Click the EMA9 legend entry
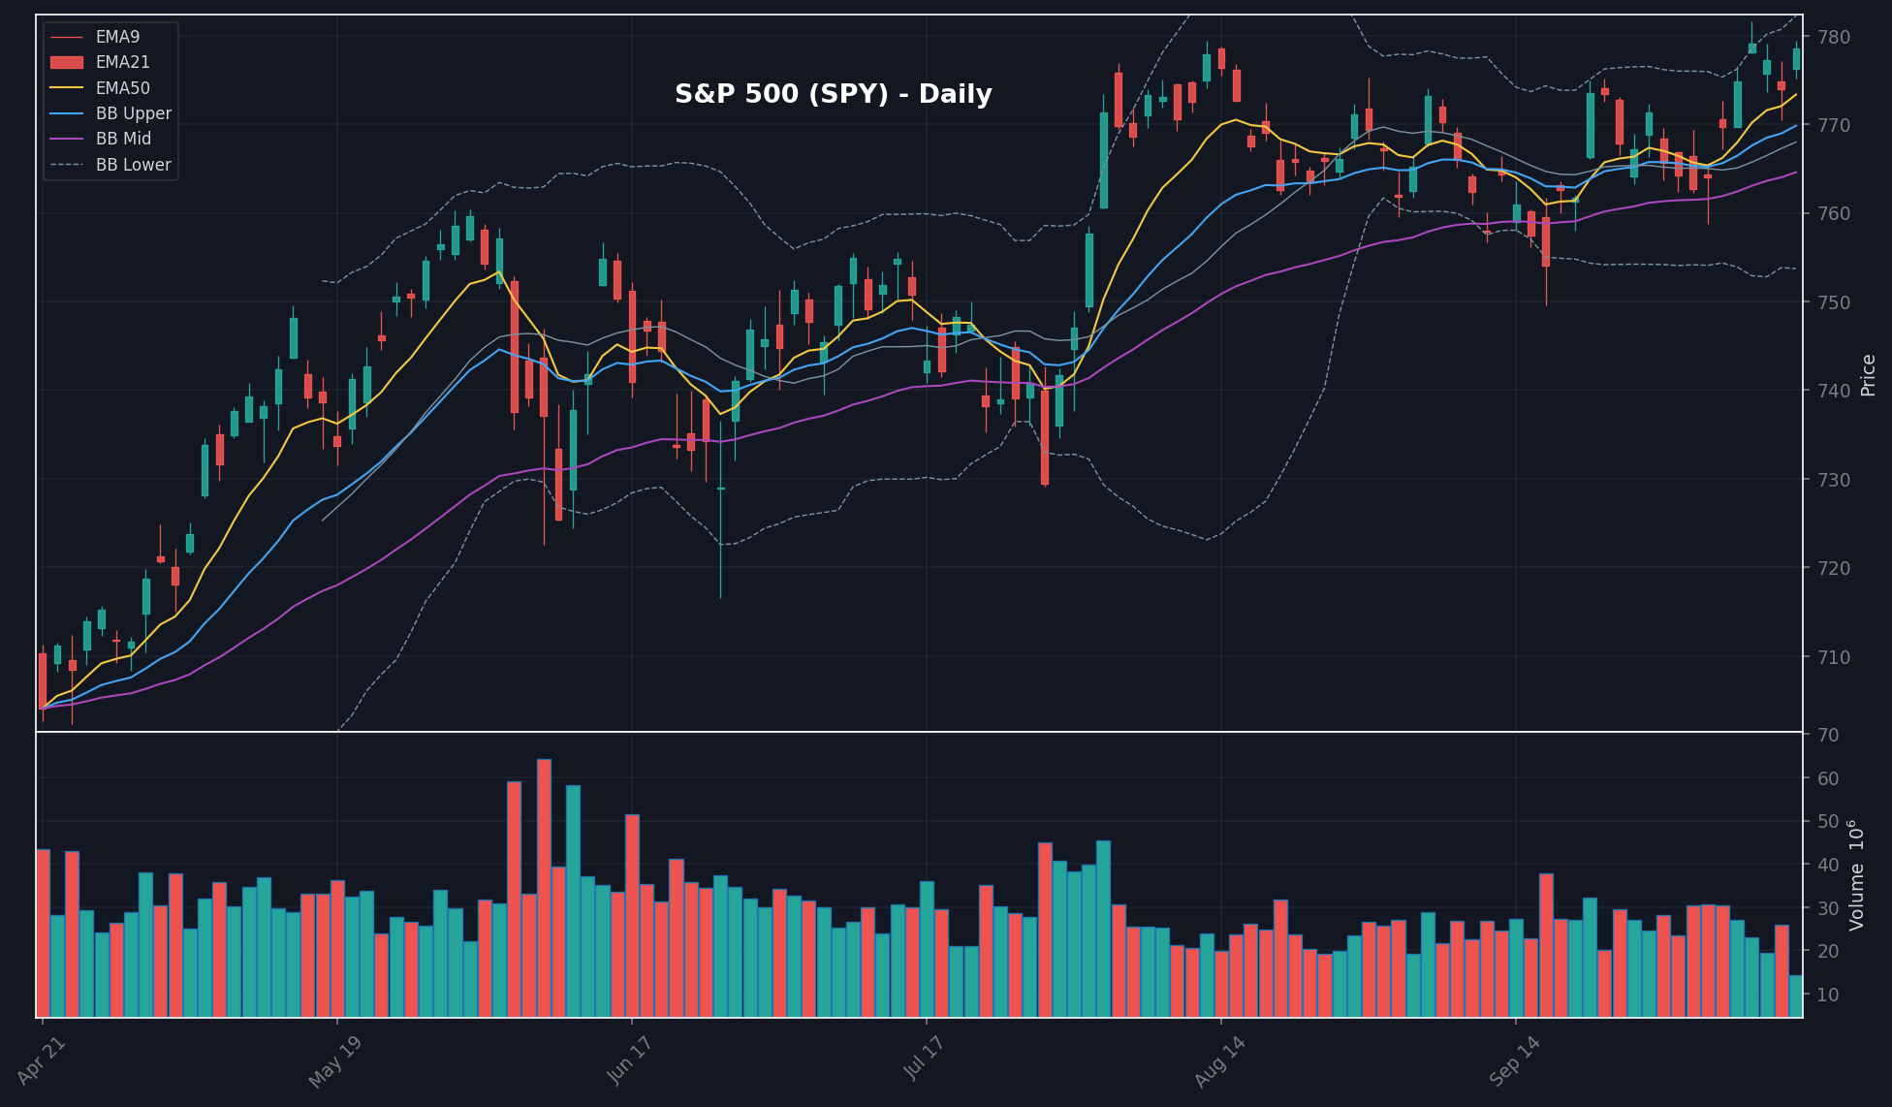1892x1107 pixels. pyautogui.click(x=95, y=37)
